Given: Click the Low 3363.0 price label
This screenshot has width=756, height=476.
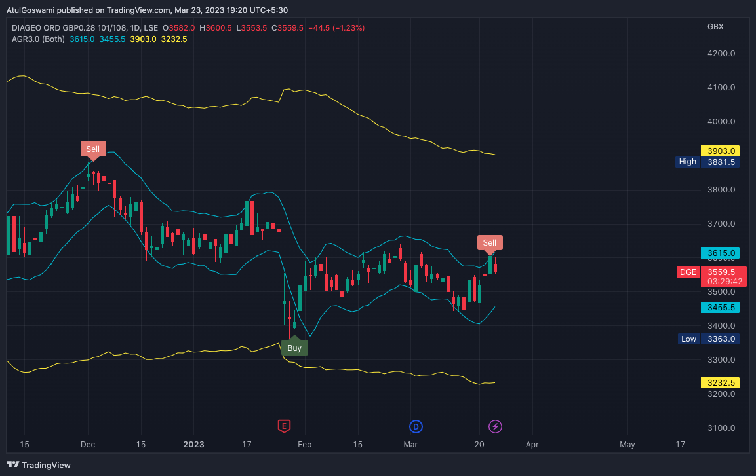Looking at the screenshot, I should 709,339.
